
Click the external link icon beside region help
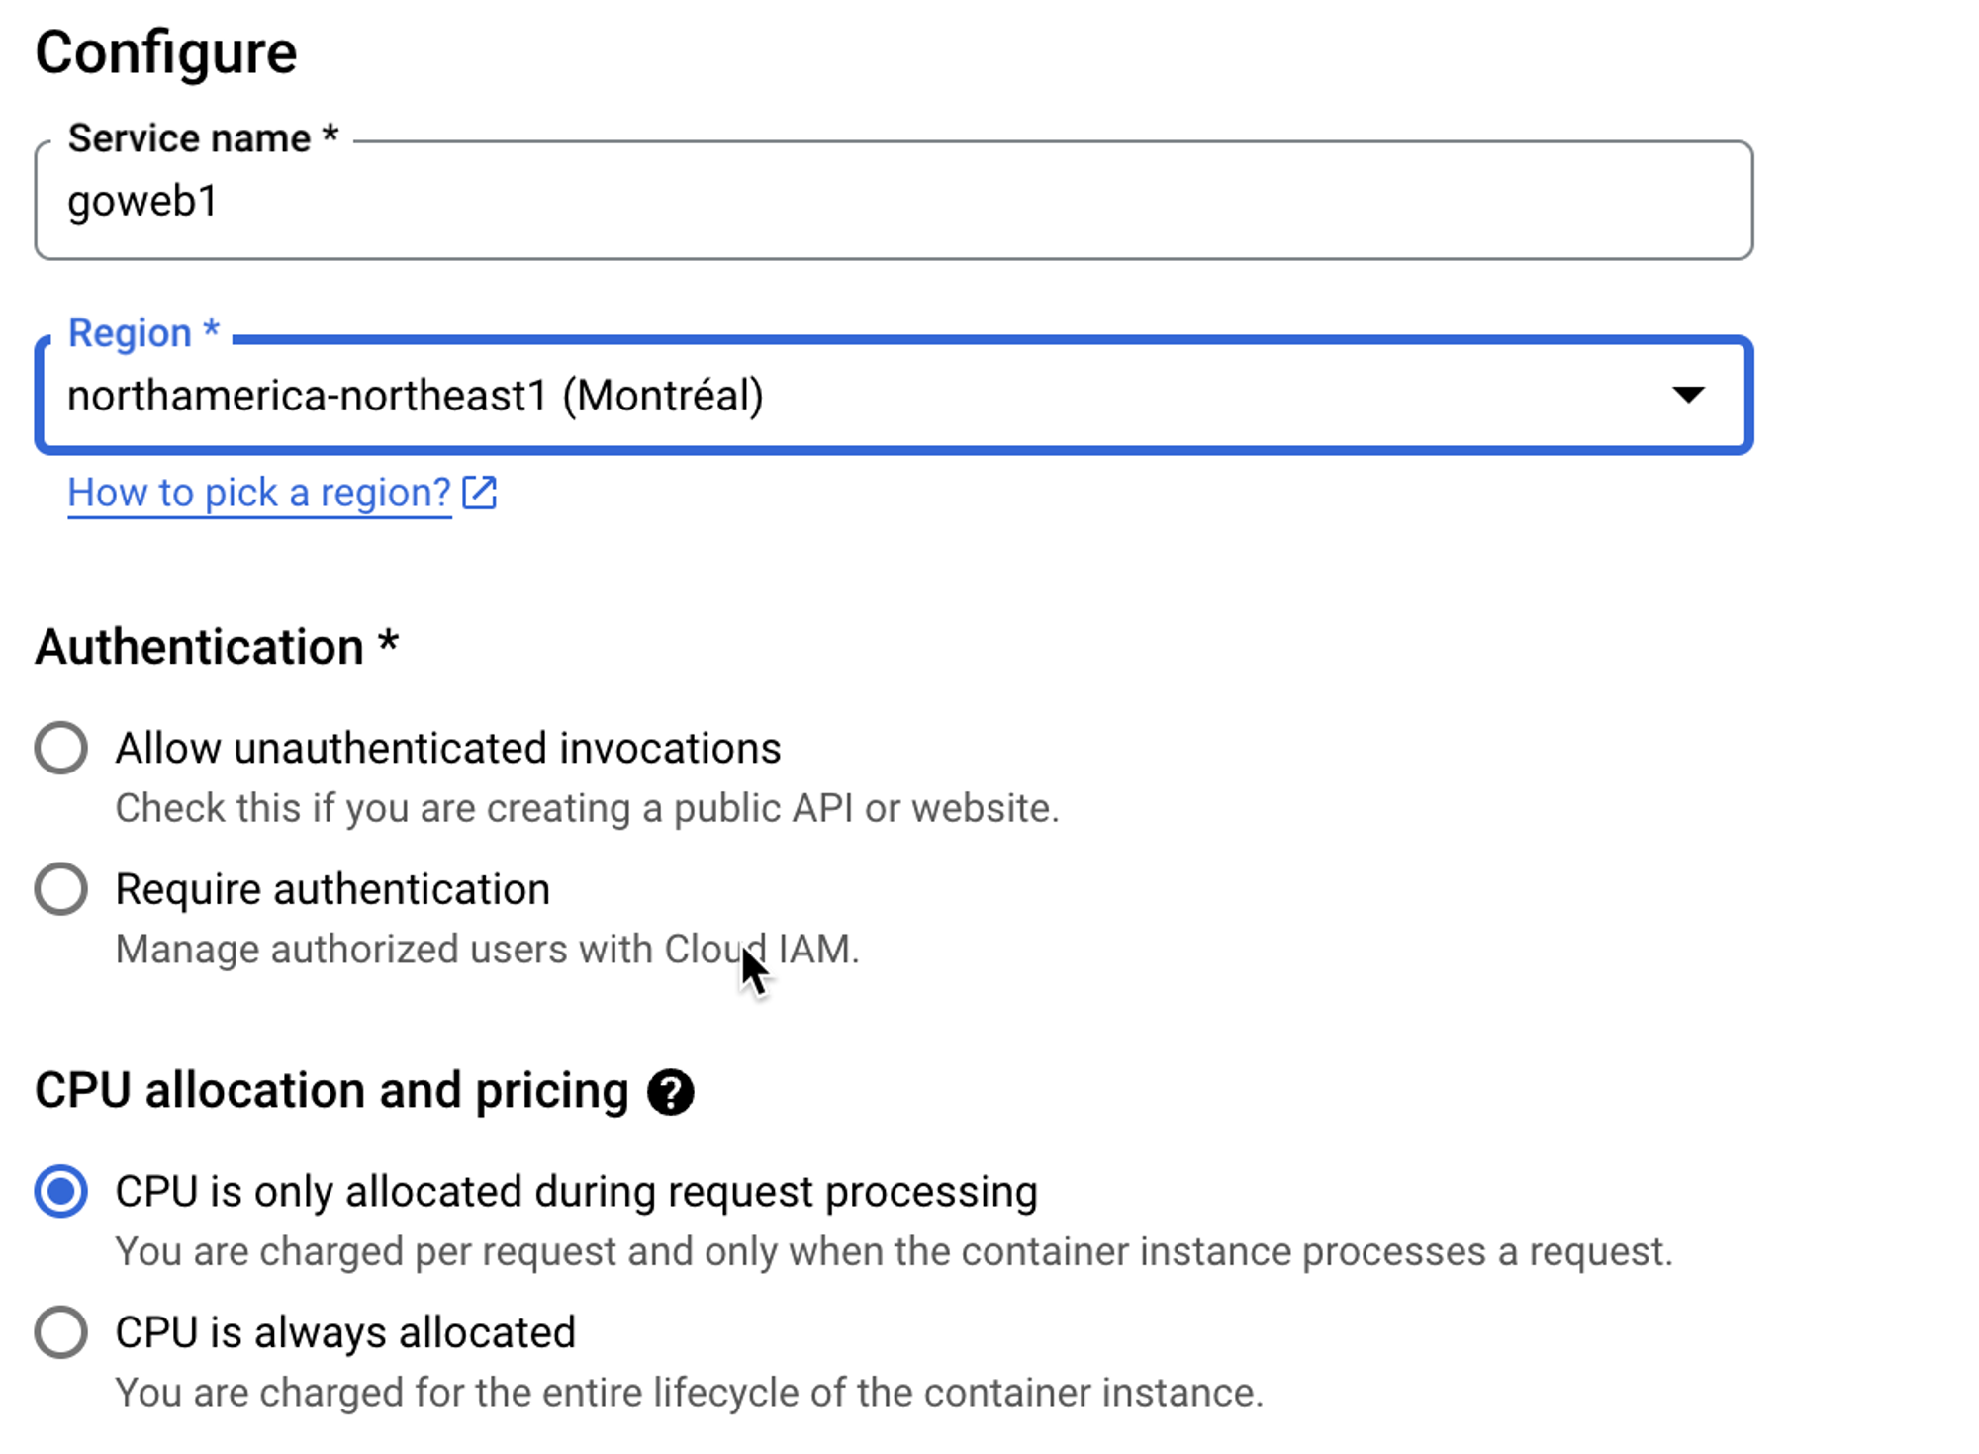coord(480,493)
